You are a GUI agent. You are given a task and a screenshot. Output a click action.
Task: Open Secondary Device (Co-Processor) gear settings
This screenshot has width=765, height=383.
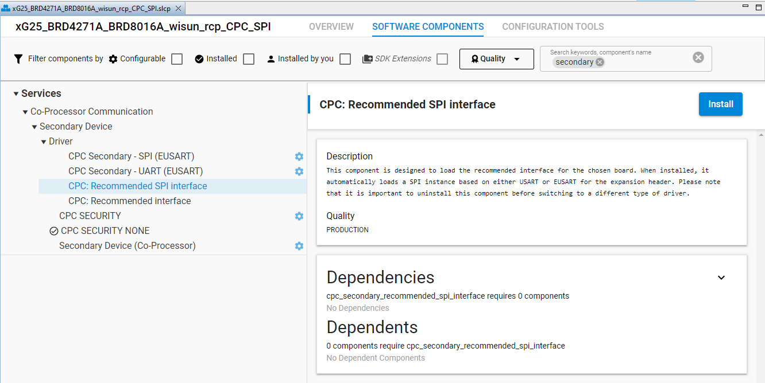point(299,246)
